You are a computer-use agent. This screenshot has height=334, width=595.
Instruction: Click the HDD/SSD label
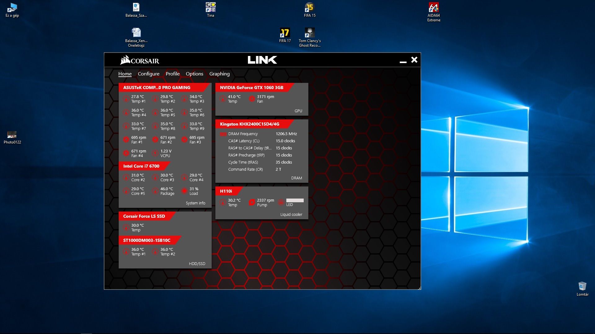click(x=197, y=264)
